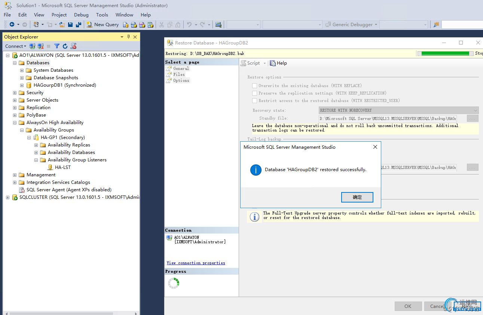Click the Database Engine Query icon

[x=126, y=25]
